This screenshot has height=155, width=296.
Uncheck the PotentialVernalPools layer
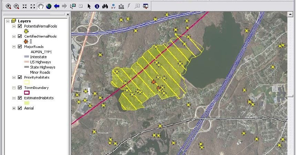[20, 26]
